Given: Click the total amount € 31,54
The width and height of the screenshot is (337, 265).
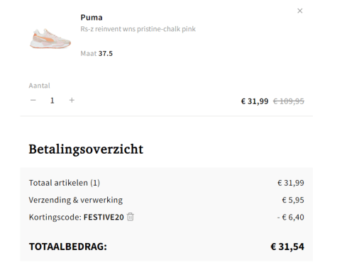Looking at the screenshot, I should click(287, 247).
